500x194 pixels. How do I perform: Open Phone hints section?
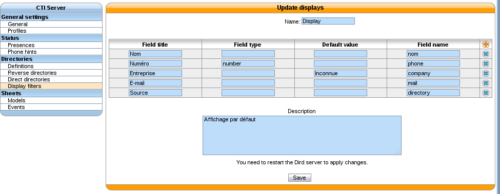coord(22,52)
